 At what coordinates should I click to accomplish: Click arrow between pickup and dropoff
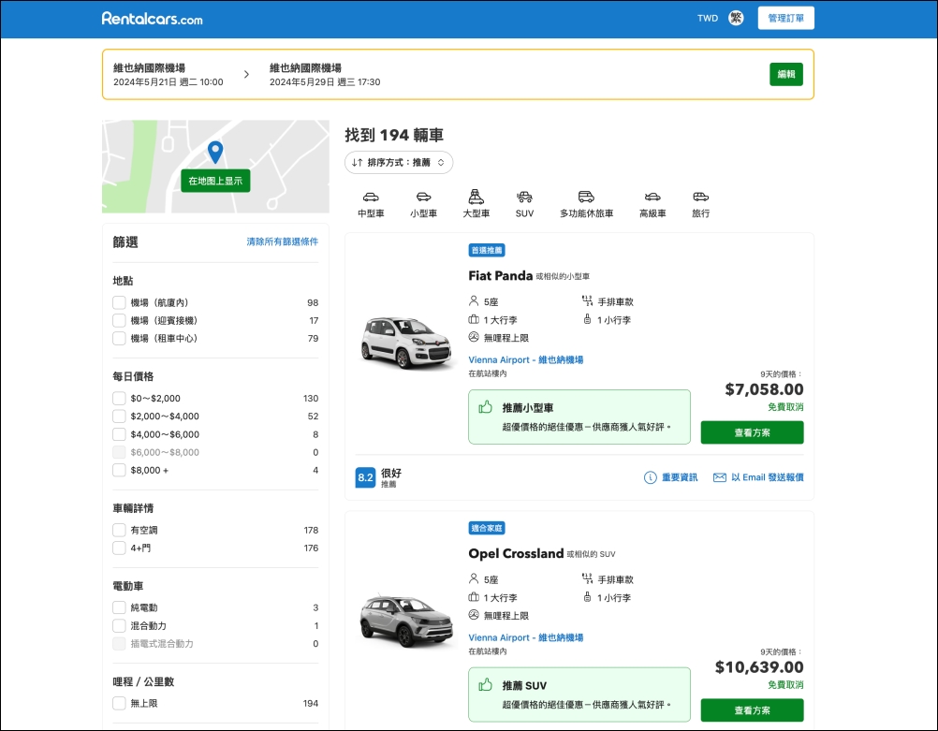[x=246, y=74]
